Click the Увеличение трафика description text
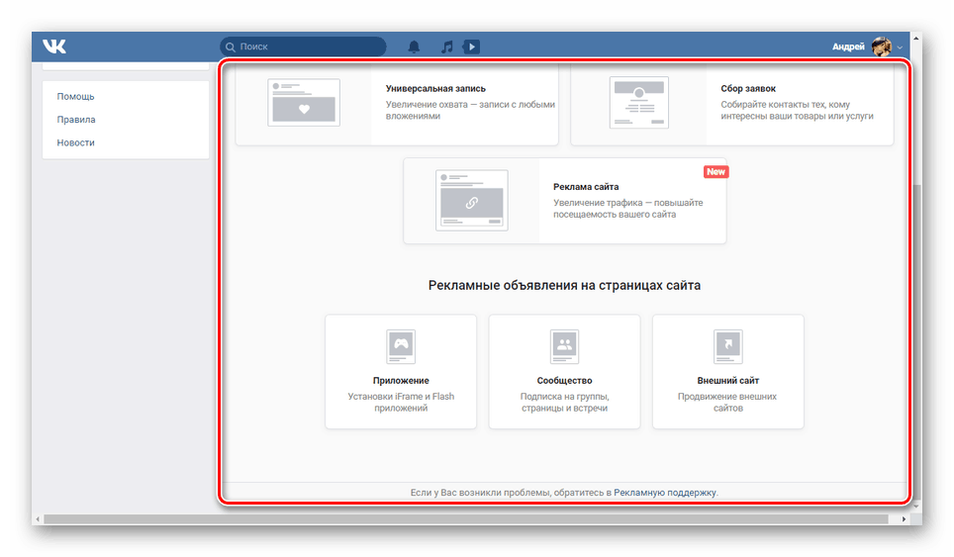 [627, 209]
